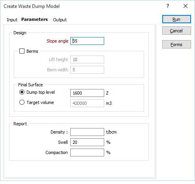195x184 pixels.
Task: Click the Lift height field
Action: tap(87, 59)
